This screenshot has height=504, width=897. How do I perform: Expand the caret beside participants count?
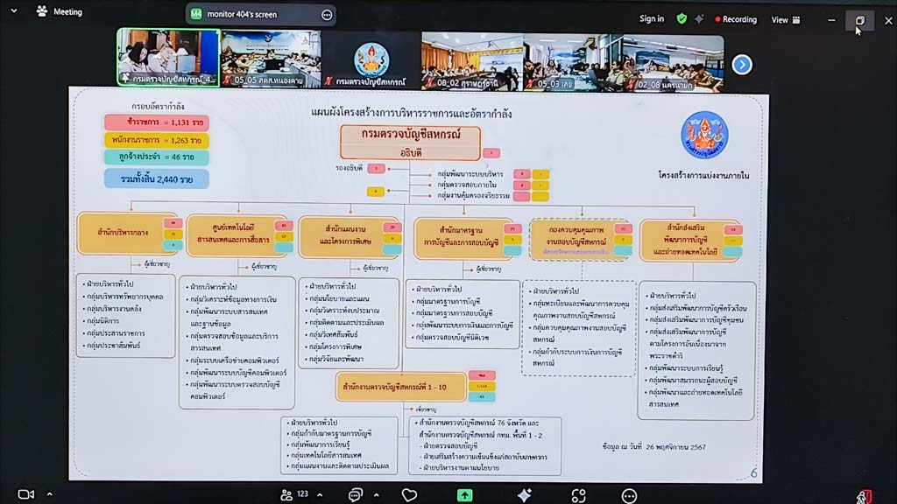tap(320, 495)
